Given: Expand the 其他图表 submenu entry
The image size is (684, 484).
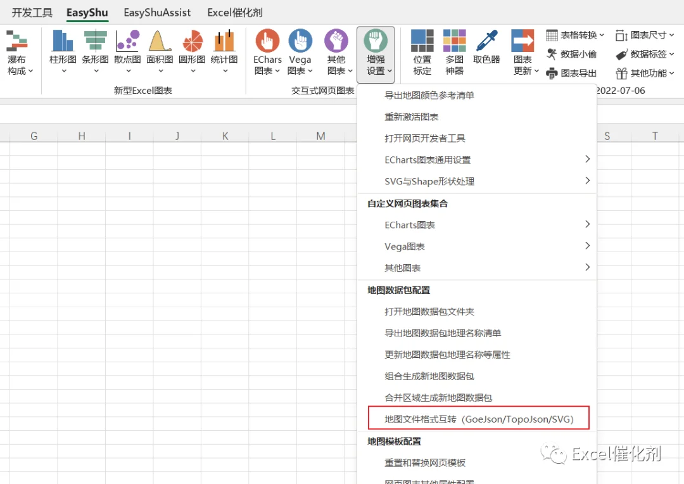Looking at the screenshot, I should (x=477, y=267).
